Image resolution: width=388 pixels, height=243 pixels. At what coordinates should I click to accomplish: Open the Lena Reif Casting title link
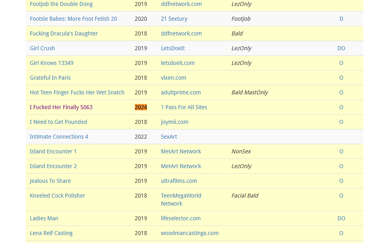[x=51, y=233]
